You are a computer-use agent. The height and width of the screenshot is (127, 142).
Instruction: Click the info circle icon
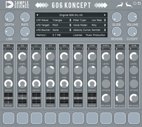135,3
